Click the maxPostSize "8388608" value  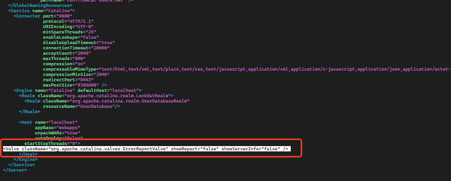click(x=86, y=85)
